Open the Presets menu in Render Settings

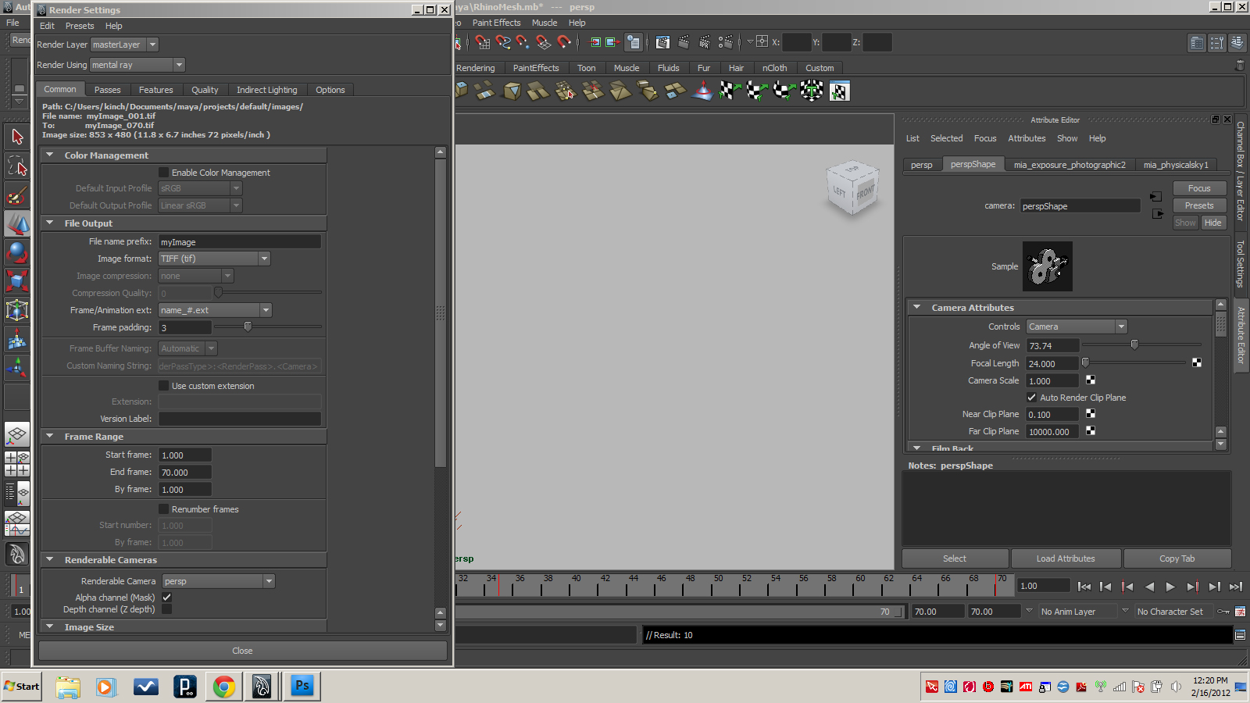pyautogui.click(x=80, y=26)
